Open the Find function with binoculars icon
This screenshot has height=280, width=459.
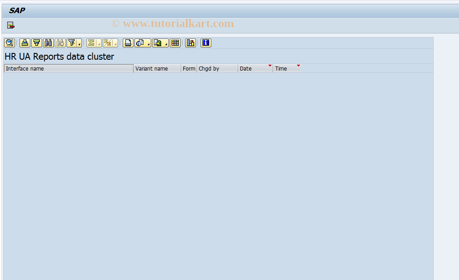48,43
